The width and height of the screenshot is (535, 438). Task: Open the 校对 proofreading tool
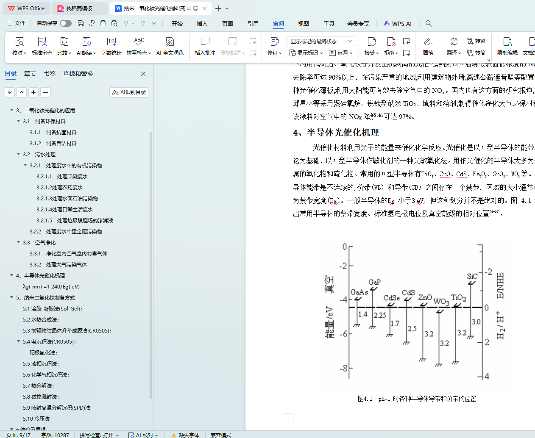coord(19,46)
